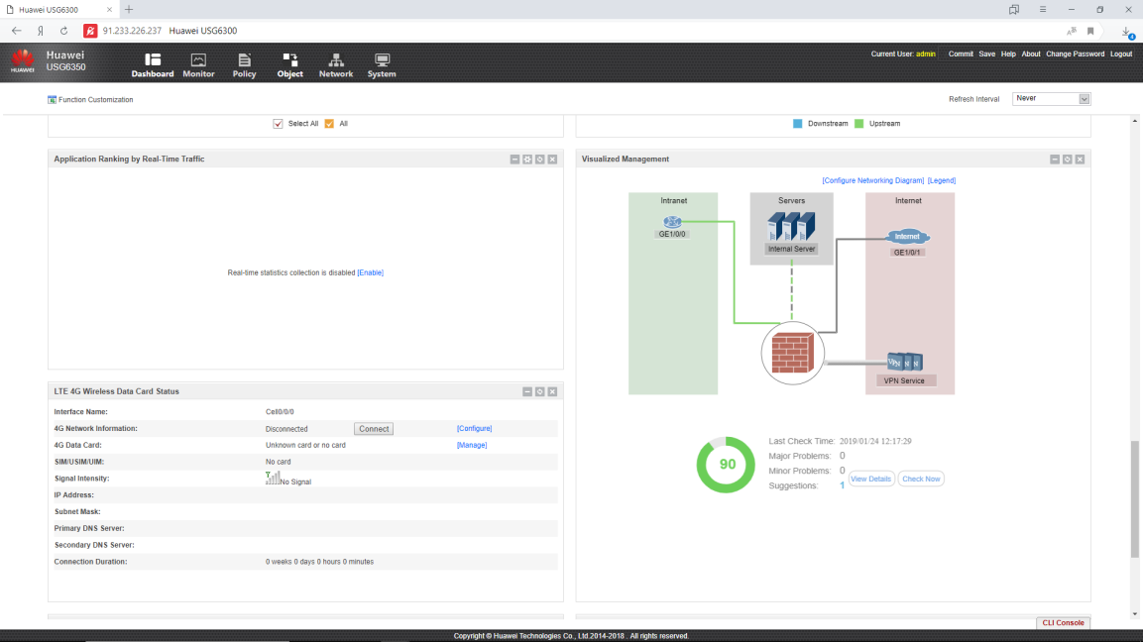Open 4G Data Card Manage link
The height and width of the screenshot is (642, 1143).
click(472, 445)
